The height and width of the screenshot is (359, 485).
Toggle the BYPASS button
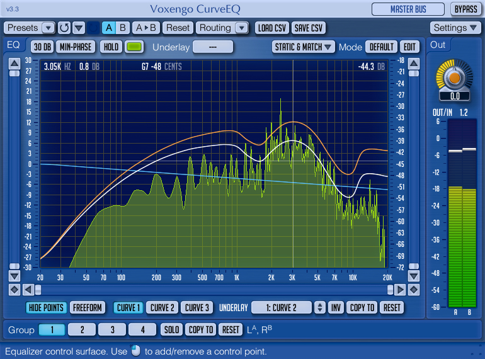tap(465, 9)
